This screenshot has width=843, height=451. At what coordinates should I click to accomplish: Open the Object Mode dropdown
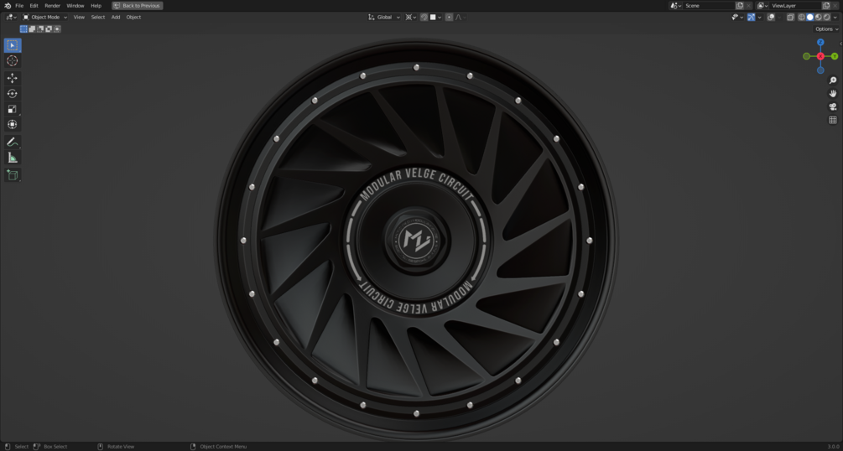[x=45, y=18]
